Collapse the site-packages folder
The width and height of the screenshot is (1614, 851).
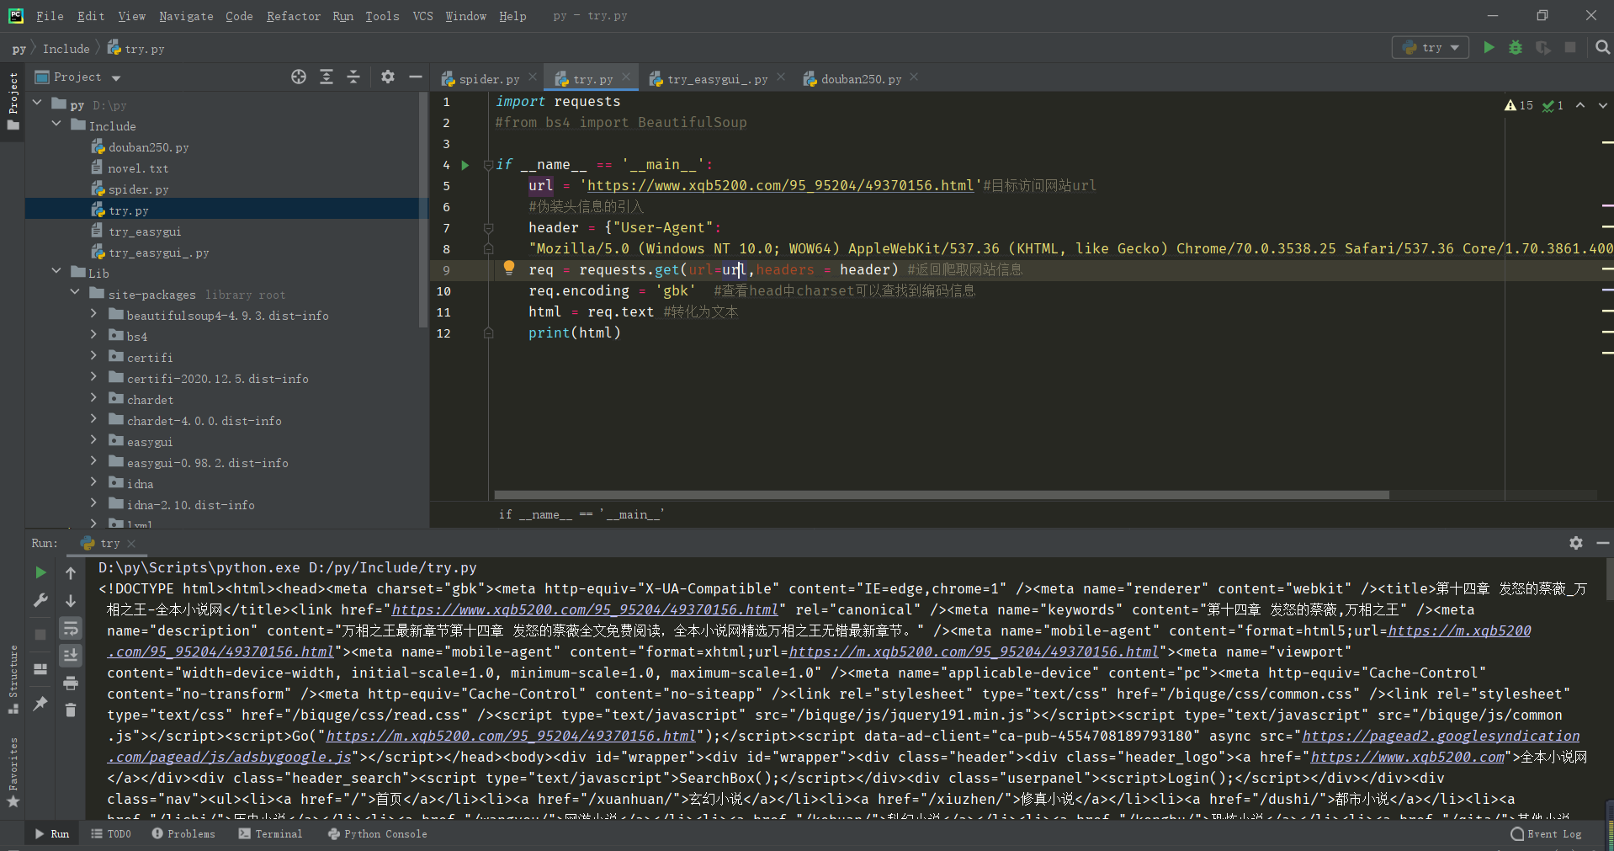[x=75, y=292]
